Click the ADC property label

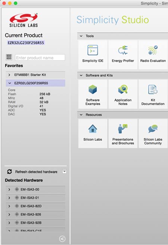pyautogui.click(x=12, y=110)
